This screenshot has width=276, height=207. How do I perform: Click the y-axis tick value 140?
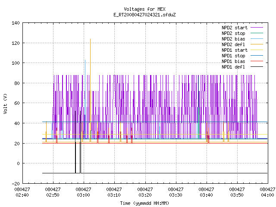[x=16, y=23]
